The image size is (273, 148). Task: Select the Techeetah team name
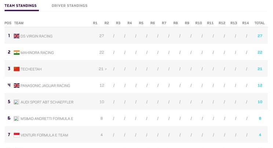31,69
